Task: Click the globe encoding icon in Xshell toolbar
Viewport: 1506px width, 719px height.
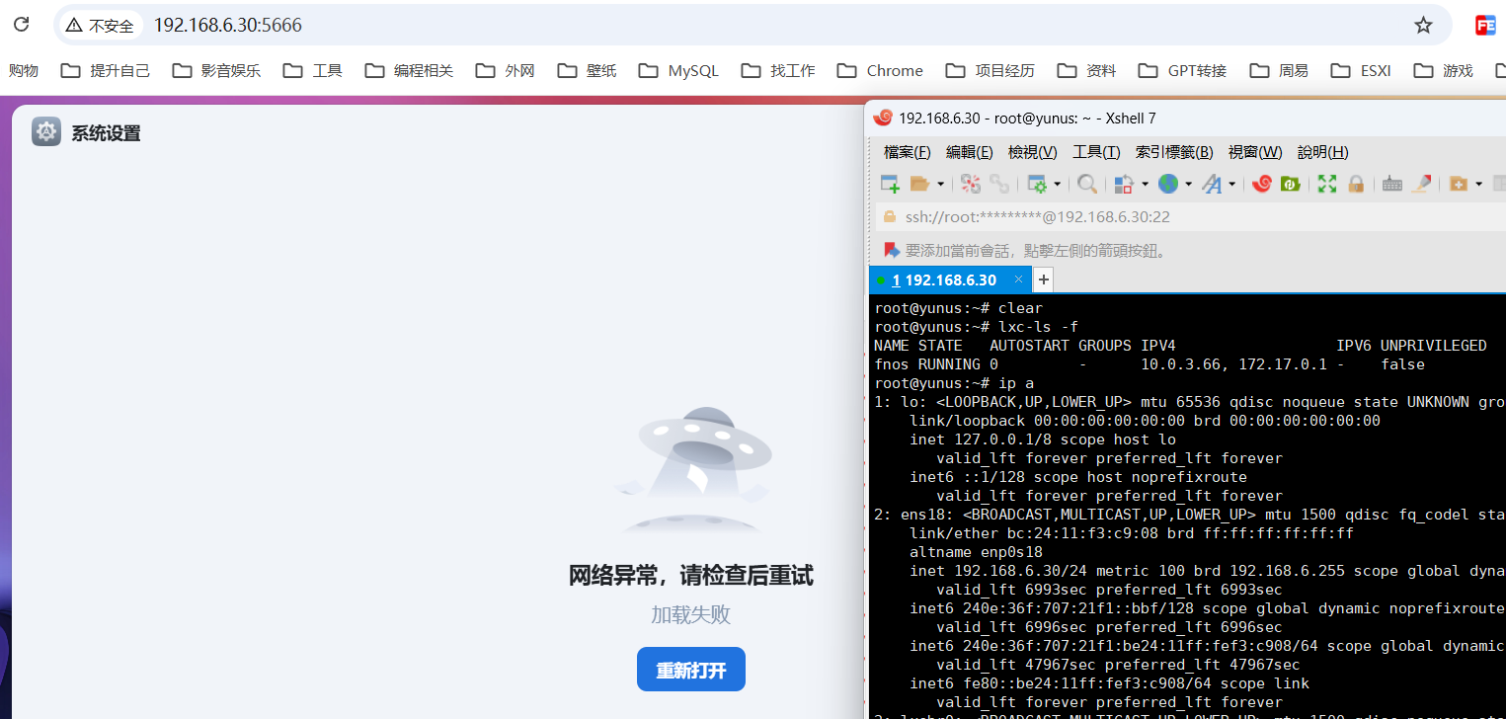Action: (1168, 184)
